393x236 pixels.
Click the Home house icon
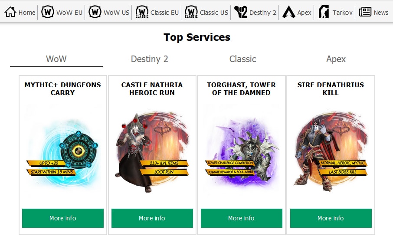[x=10, y=12]
